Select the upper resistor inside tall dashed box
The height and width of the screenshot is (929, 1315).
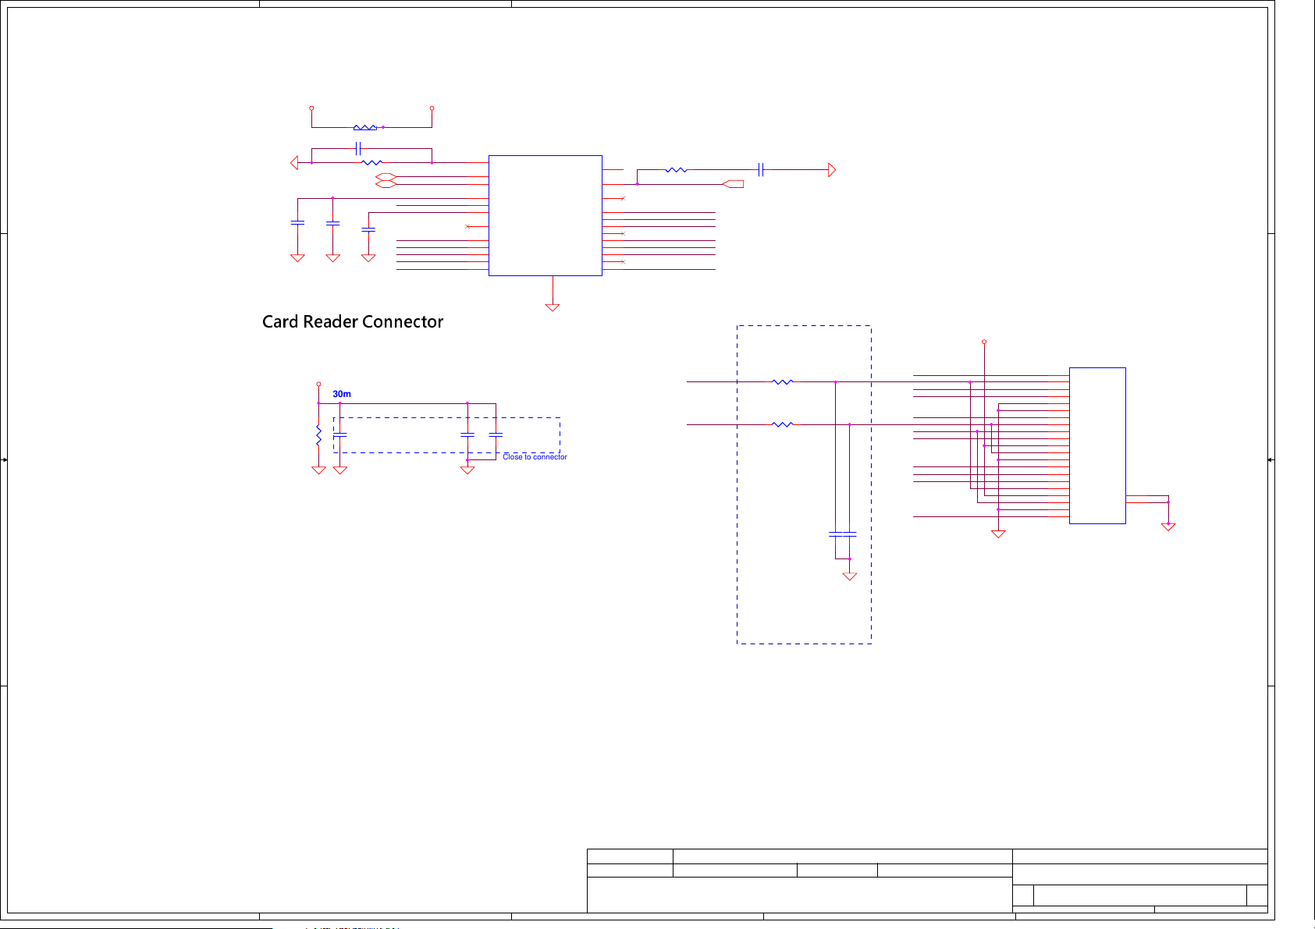782,382
